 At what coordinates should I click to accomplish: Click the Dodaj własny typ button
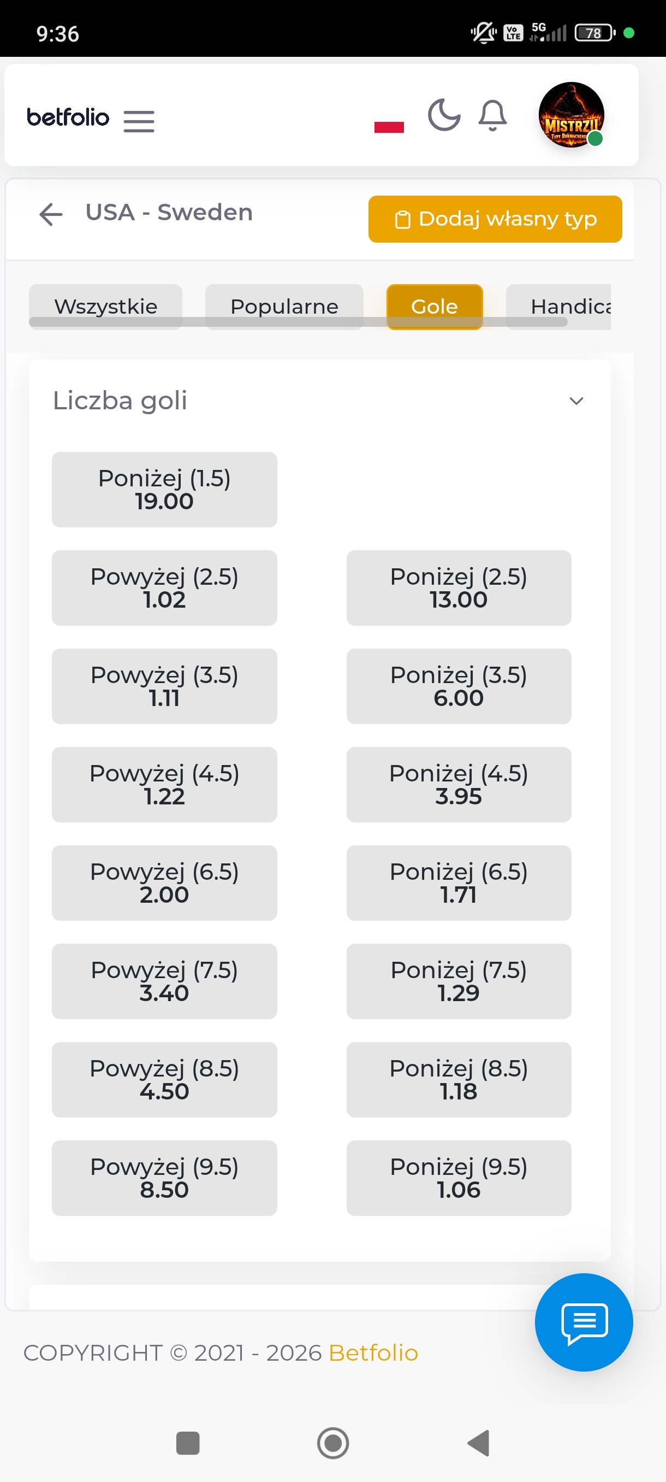[495, 219]
